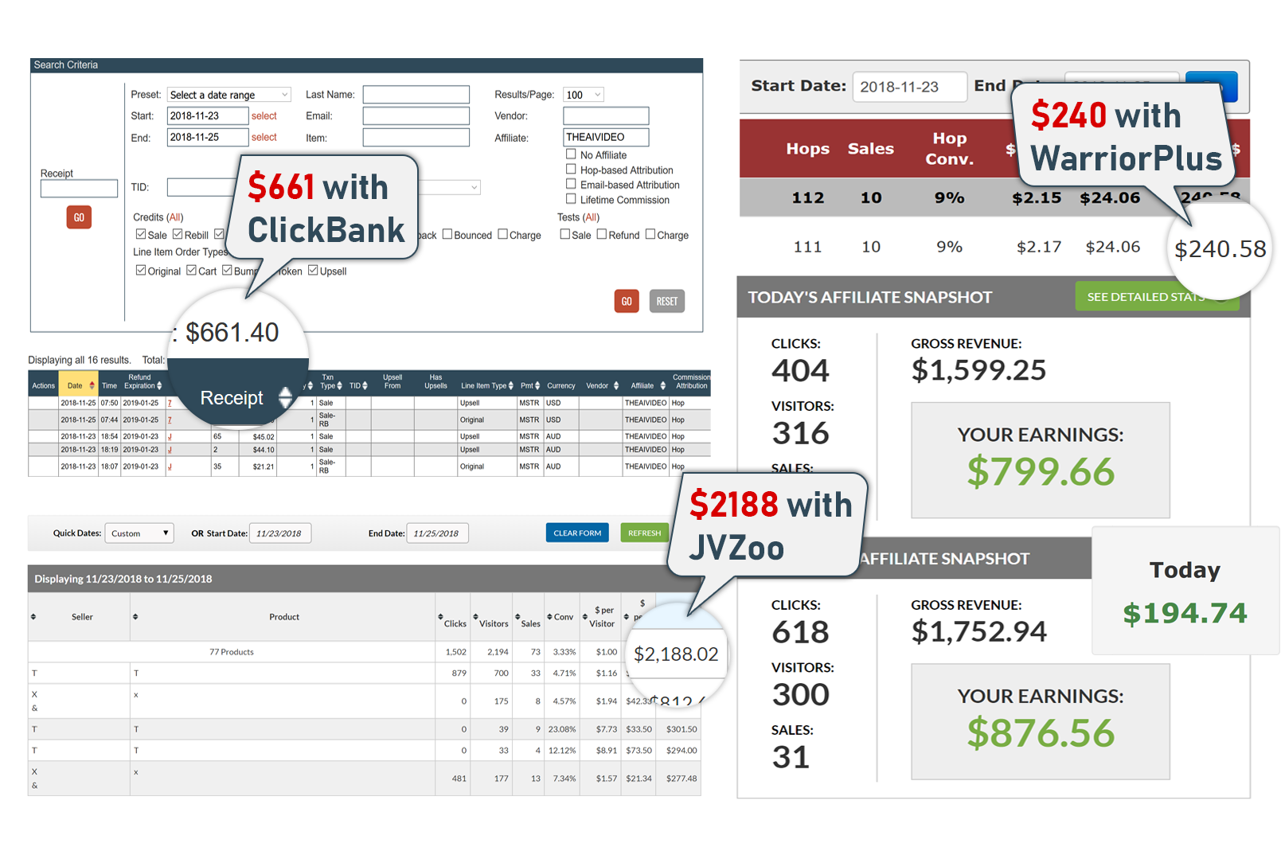Image resolution: width=1281 pixels, height=855 pixels.
Task: Open the Results/Page 100 dropdown
Action: click(584, 95)
